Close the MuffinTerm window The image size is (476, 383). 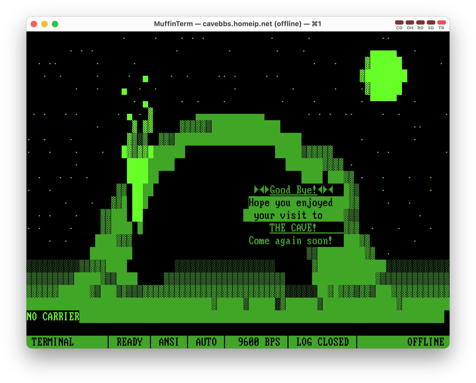point(34,24)
